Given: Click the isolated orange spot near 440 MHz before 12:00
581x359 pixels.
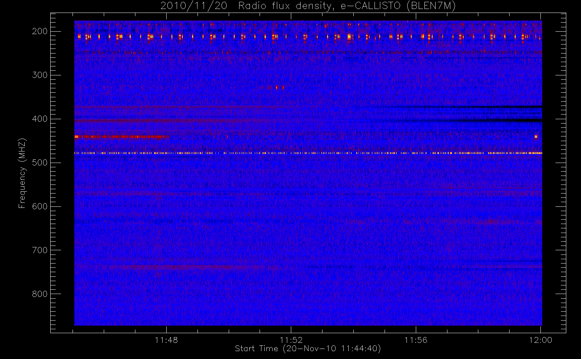Looking at the screenshot, I should point(536,136).
